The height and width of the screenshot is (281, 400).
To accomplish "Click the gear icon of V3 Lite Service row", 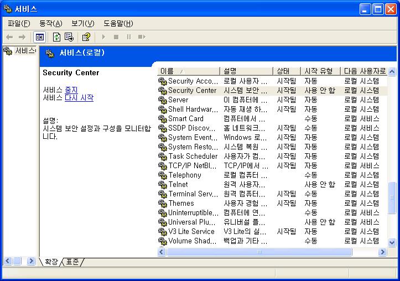I will [163, 232].
